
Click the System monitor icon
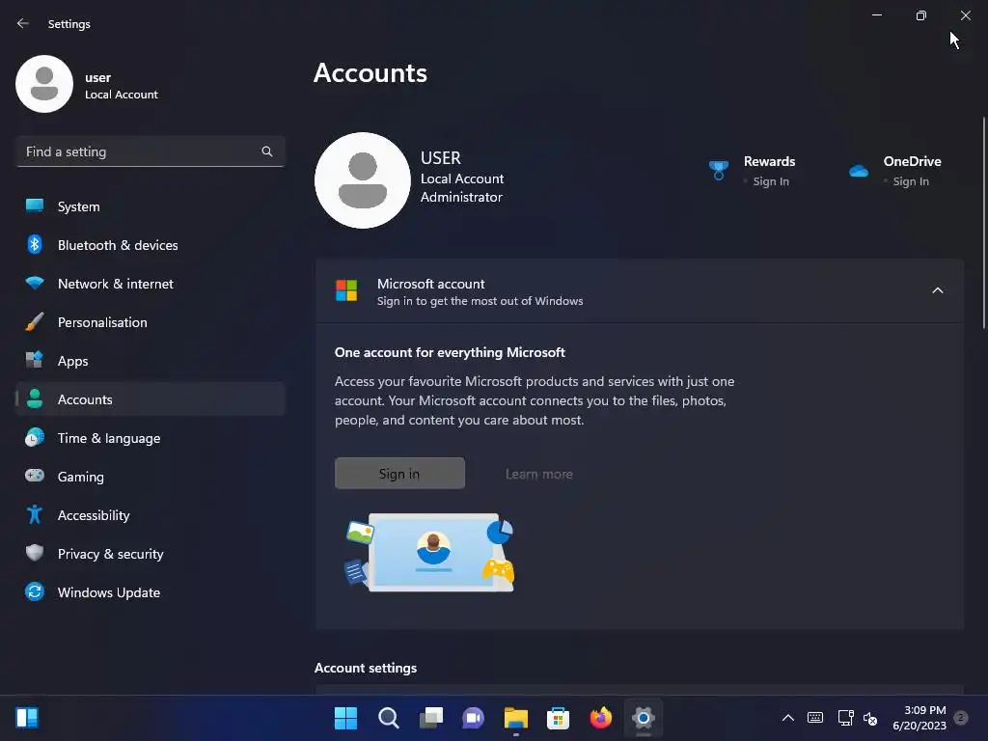click(x=34, y=206)
